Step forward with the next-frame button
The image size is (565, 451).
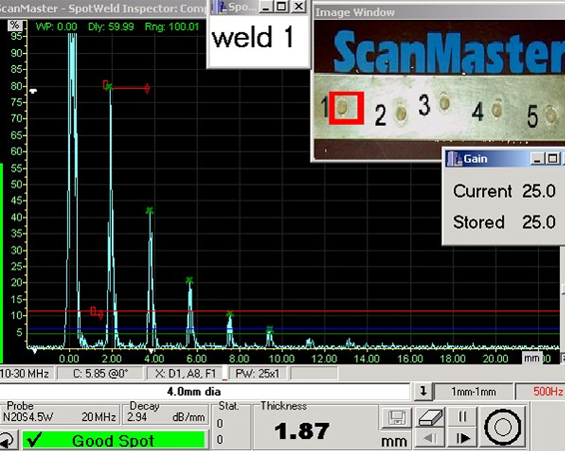point(462,438)
